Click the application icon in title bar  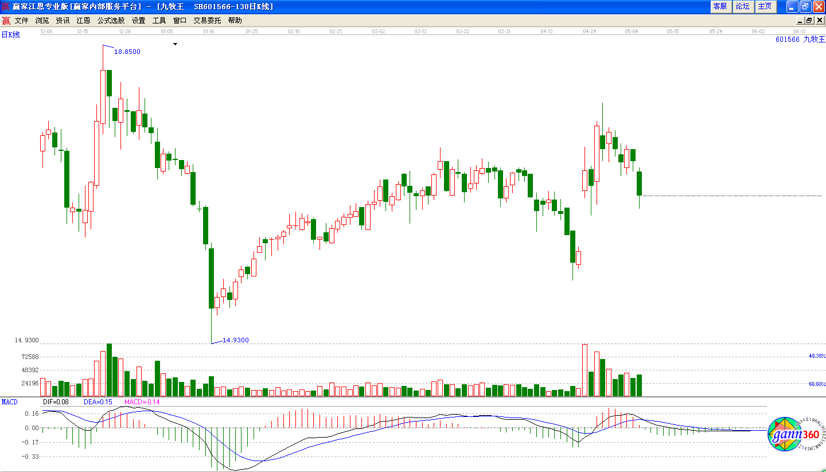[6, 6]
